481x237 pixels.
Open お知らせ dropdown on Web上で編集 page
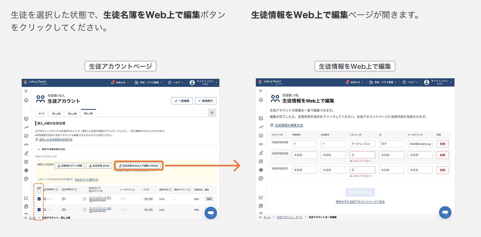[355, 82]
